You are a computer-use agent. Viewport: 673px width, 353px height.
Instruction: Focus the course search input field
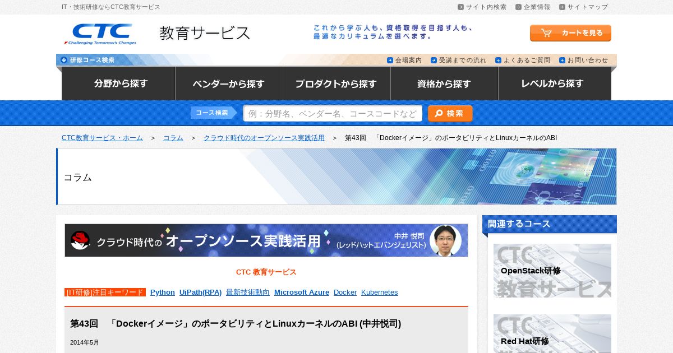click(x=333, y=113)
